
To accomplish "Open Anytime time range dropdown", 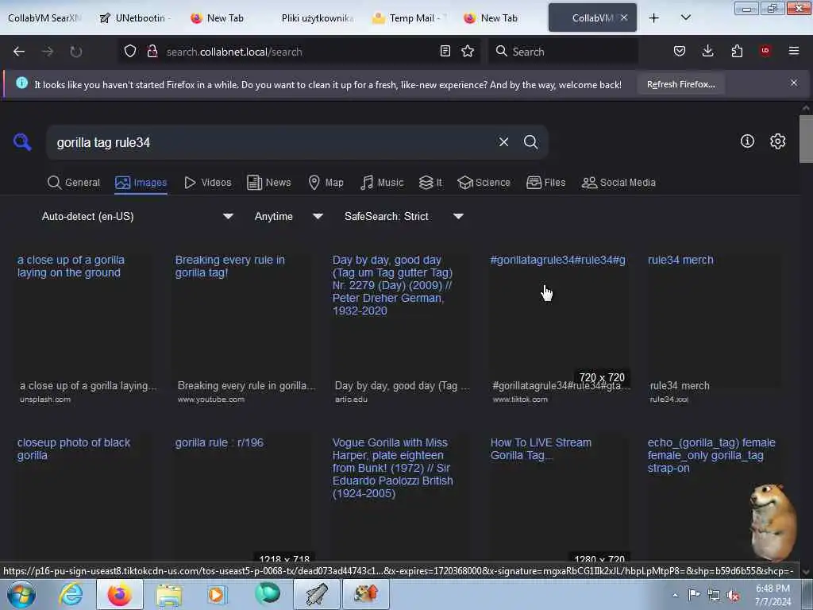I will 288,216.
